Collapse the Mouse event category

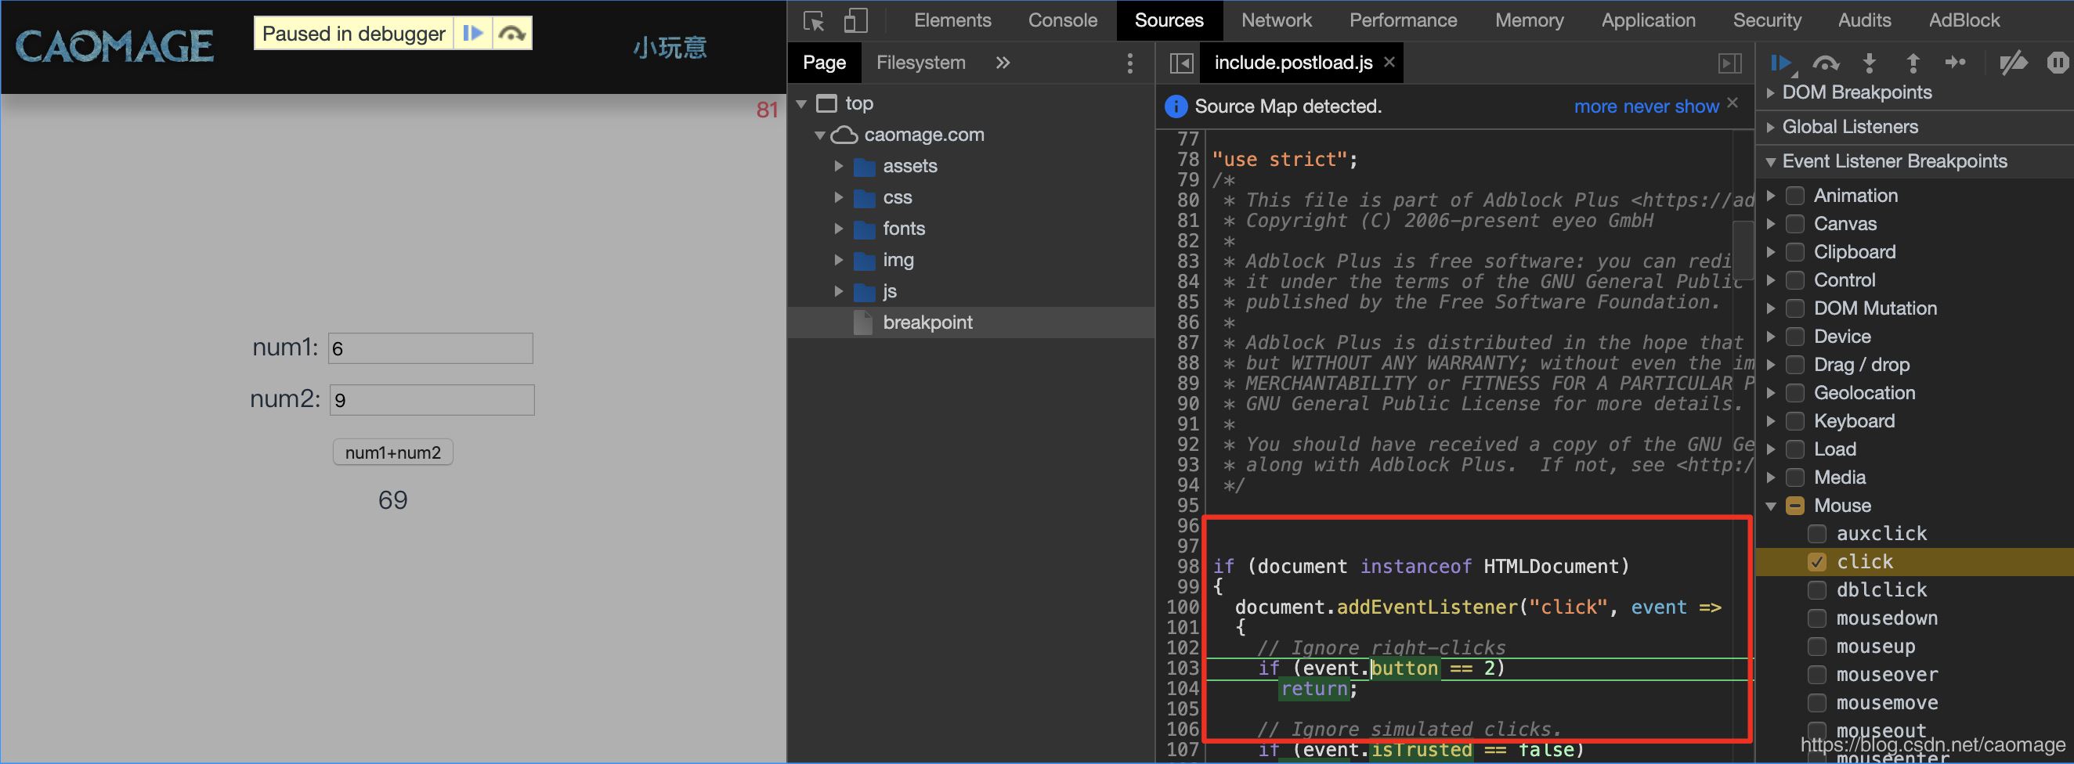(1771, 505)
